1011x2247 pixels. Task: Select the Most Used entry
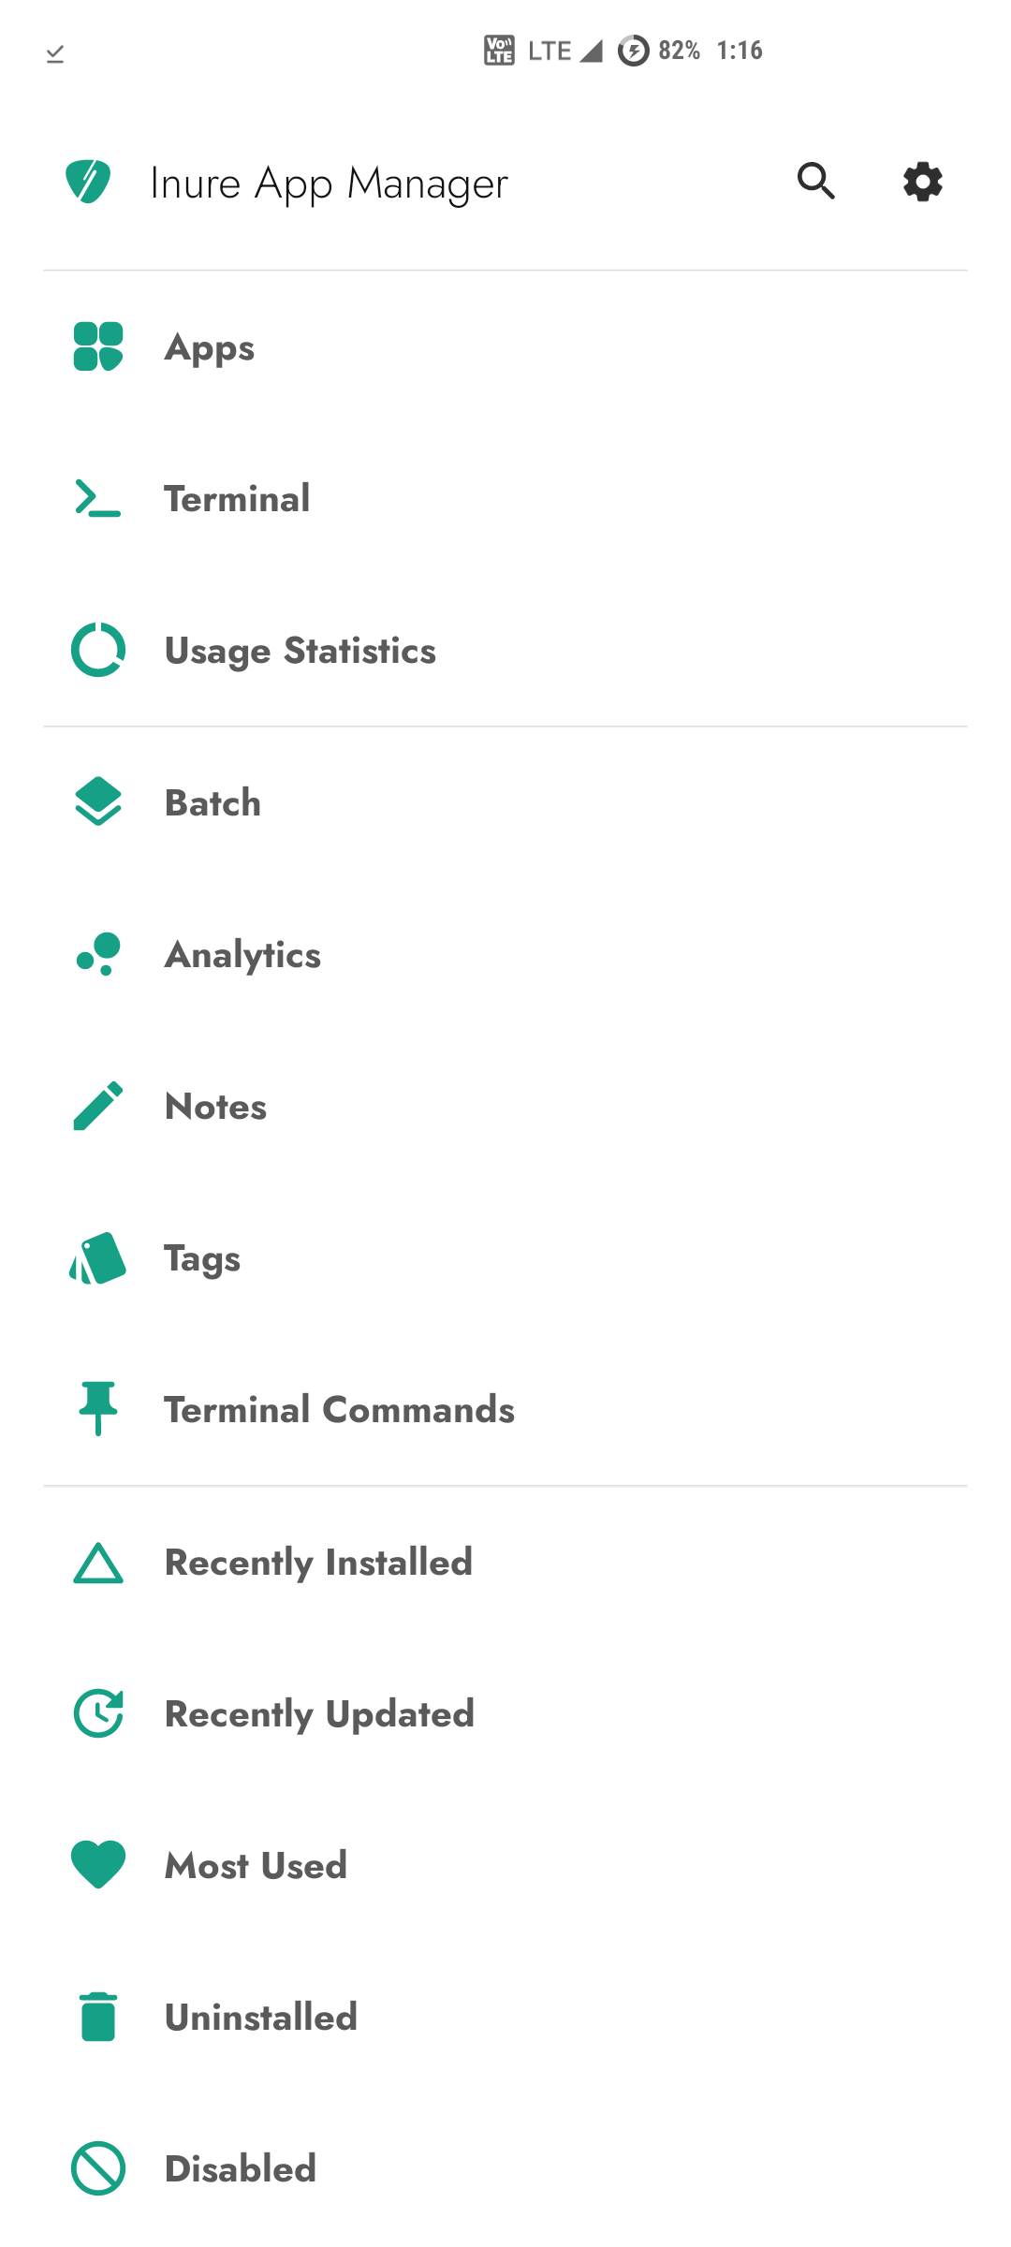(x=505, y=1865)
